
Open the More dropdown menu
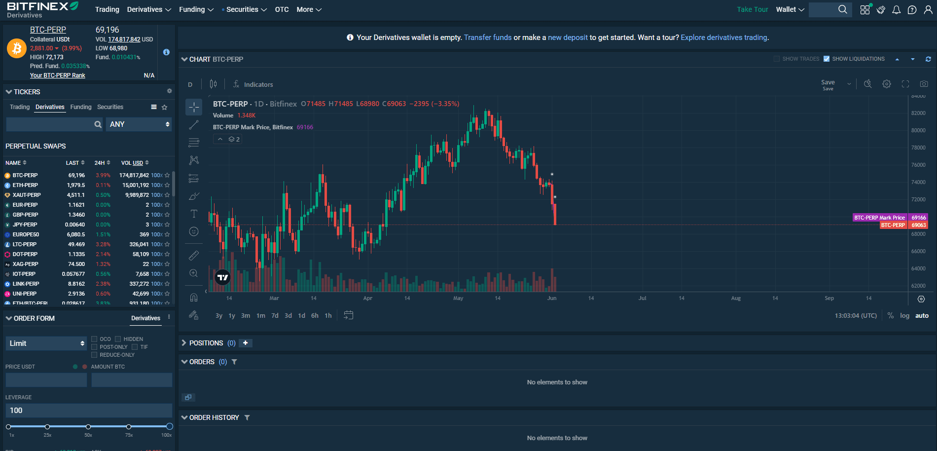pos(309,9)
